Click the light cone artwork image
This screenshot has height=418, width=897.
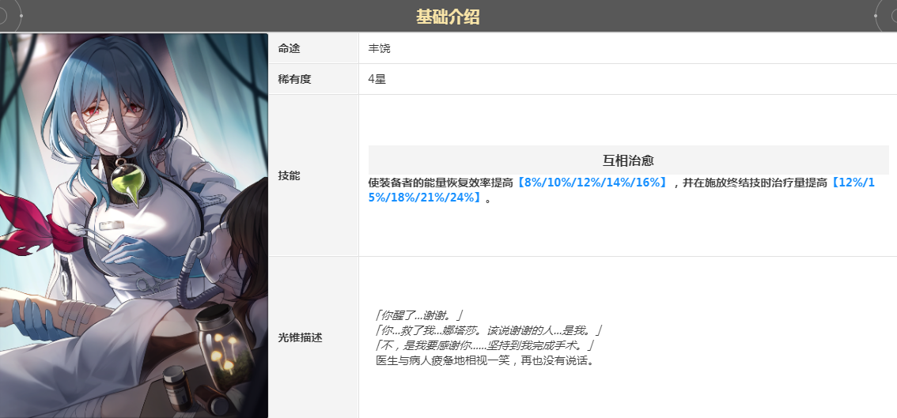[x=134, y=225]
